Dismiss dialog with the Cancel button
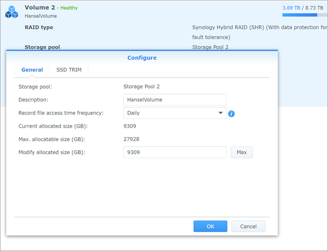Screen dimensions: 328x251 click(248, 227)
